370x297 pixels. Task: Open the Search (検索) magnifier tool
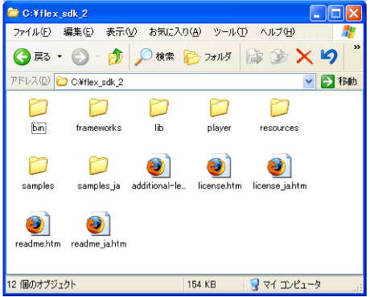pyautogui.click(x=154, y=56)
